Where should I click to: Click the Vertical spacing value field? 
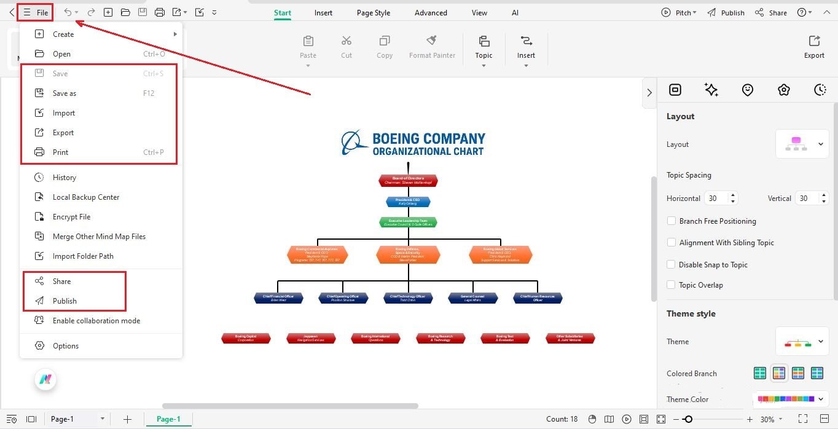click(807, 199)
